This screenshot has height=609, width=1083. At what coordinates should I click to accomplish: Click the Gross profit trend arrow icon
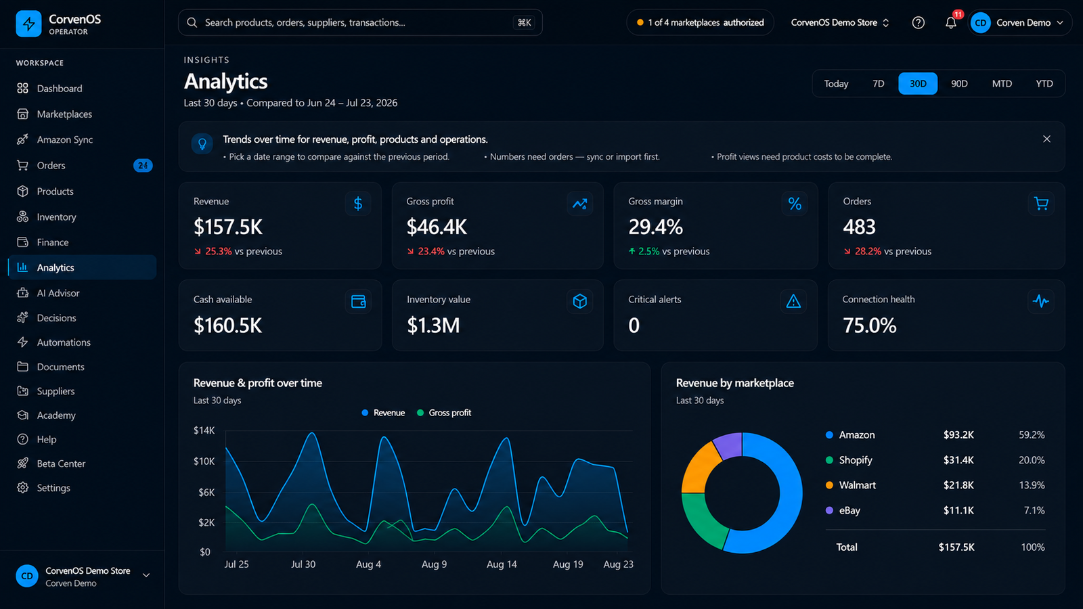580,203
